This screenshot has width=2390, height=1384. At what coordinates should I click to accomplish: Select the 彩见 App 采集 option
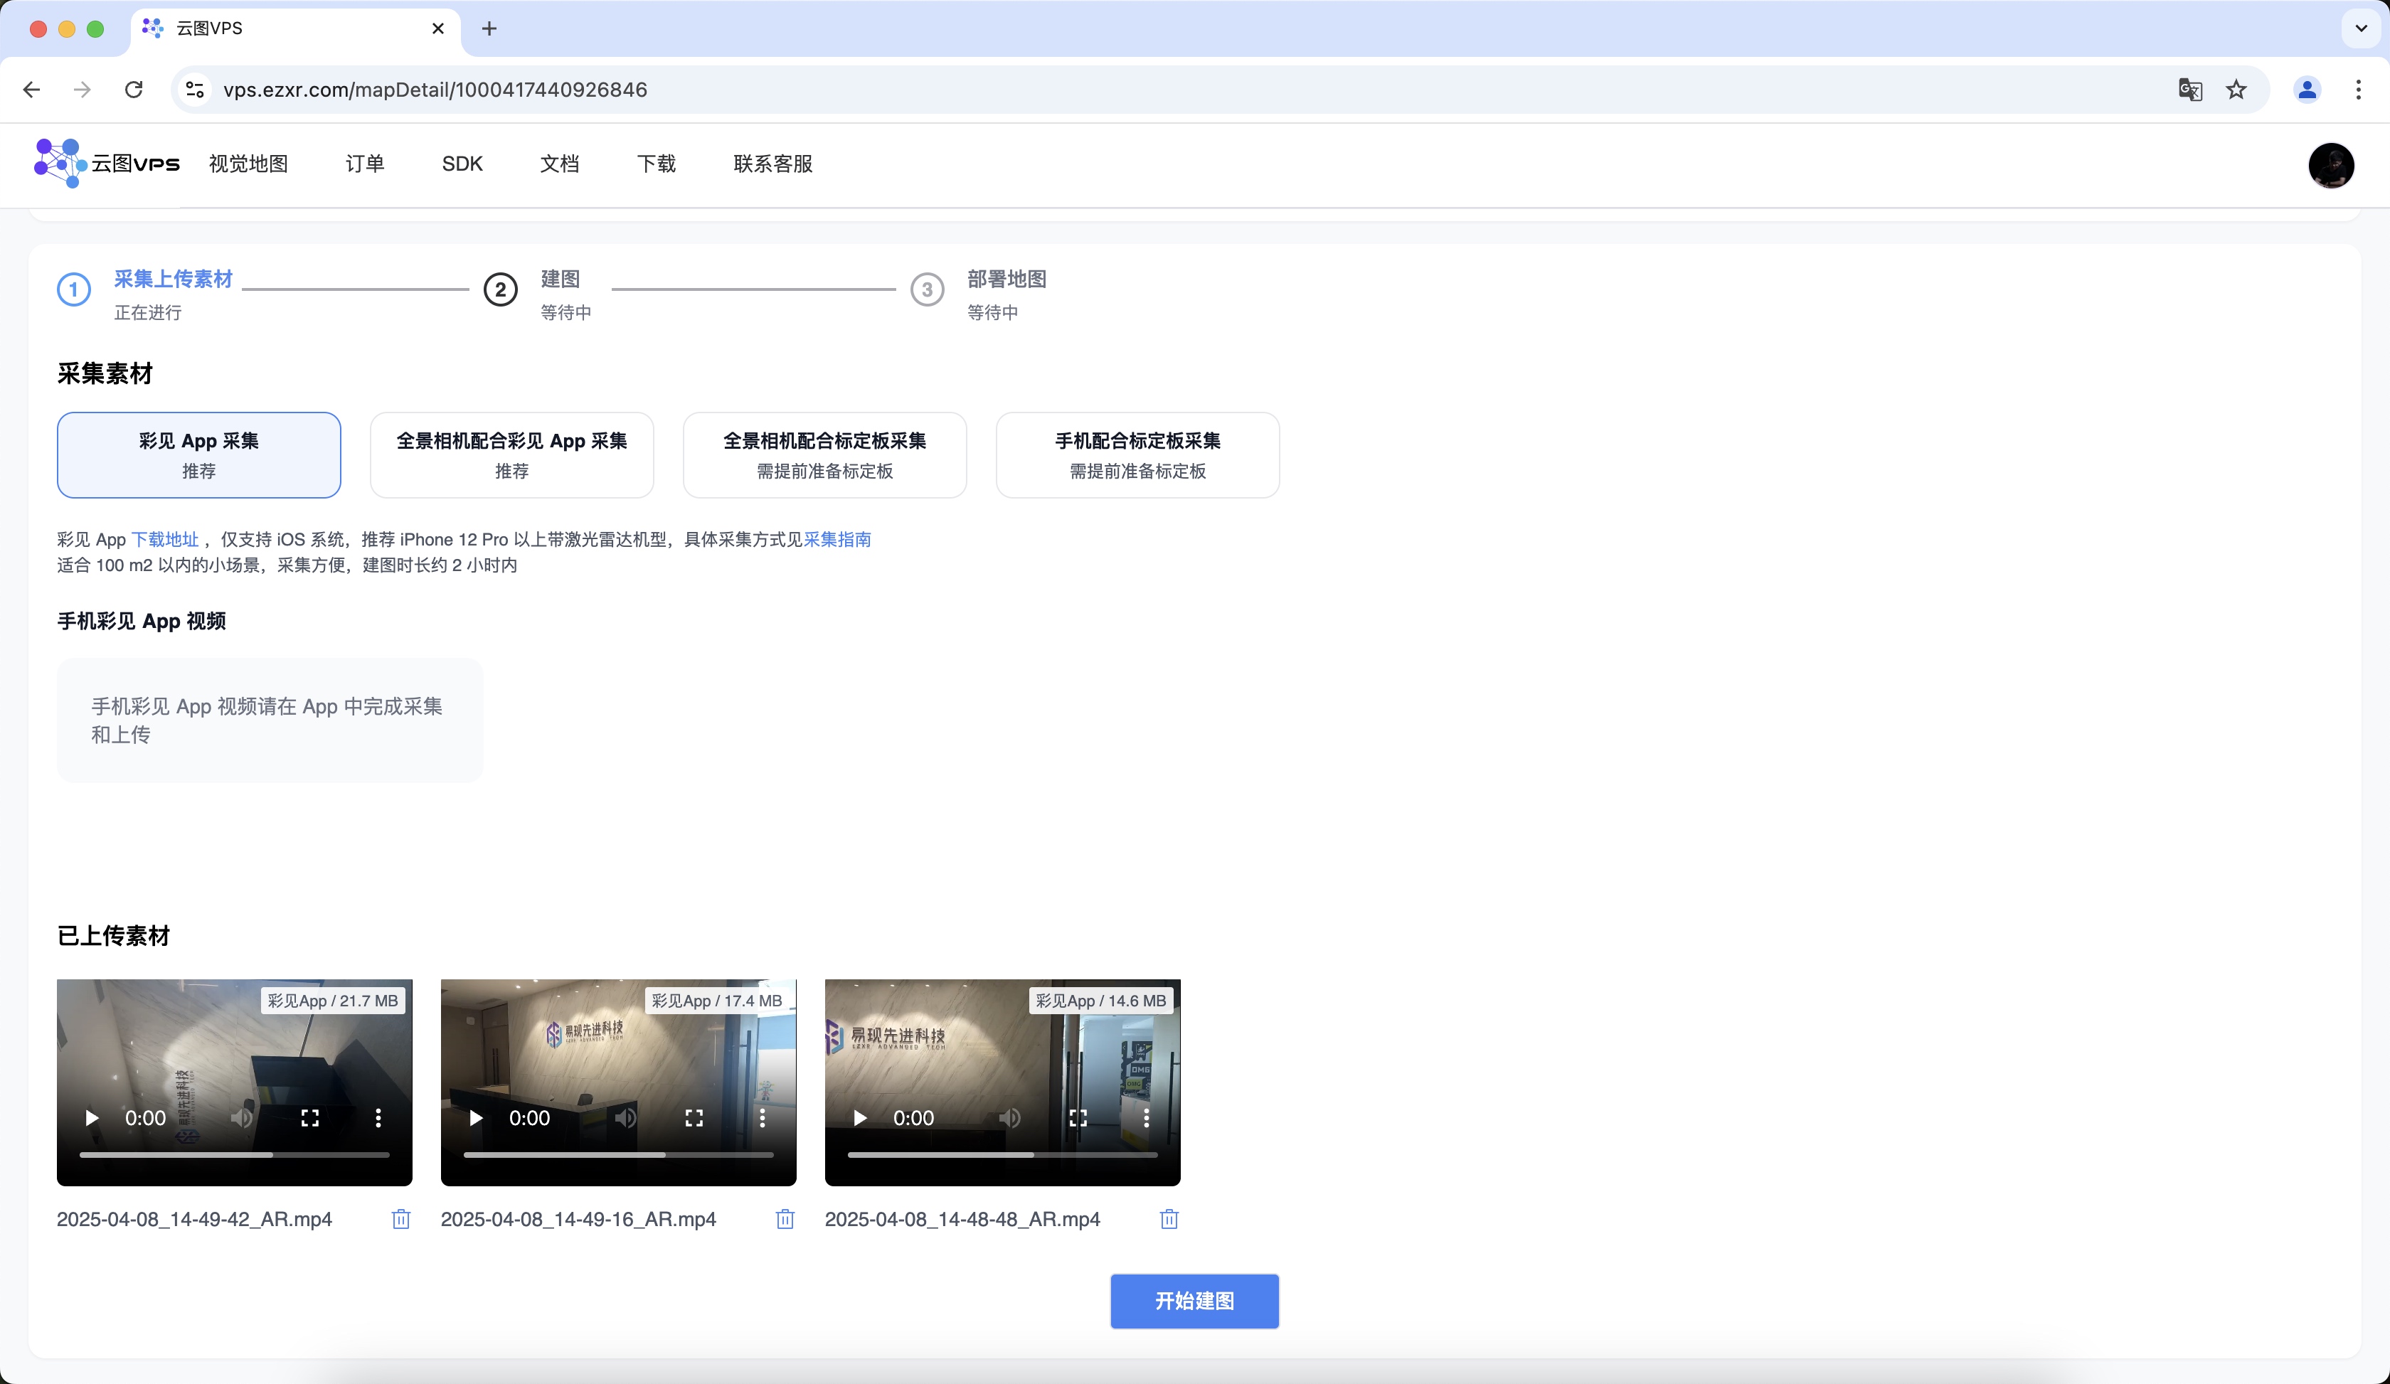coord(198,454)
